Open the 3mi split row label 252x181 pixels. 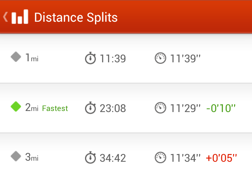(x=32, y=157)
